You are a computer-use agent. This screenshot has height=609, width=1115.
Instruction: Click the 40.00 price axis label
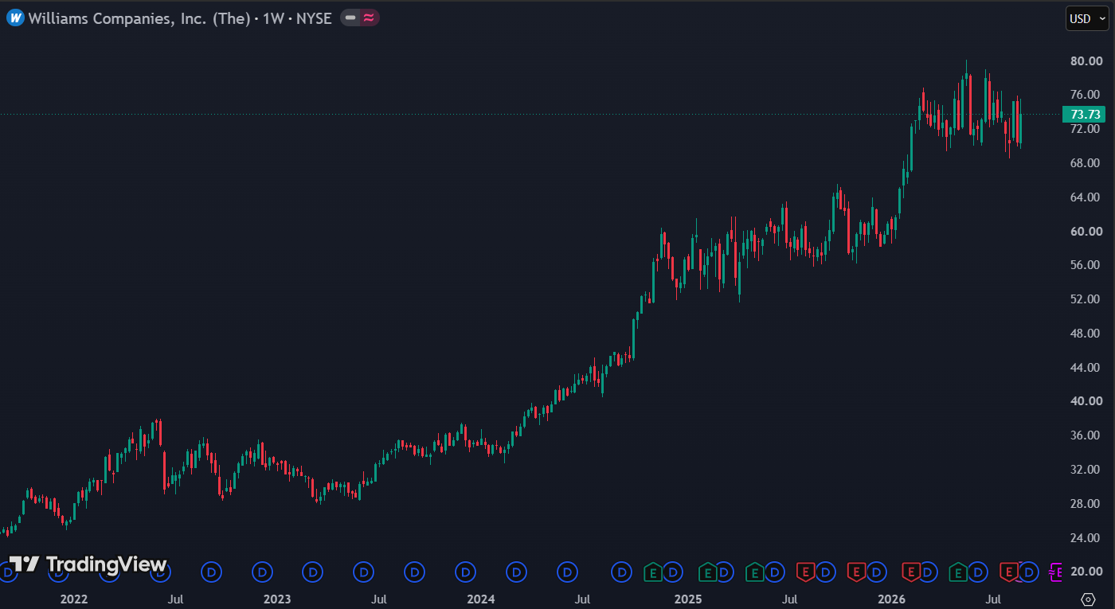(x=1086, y=401)
